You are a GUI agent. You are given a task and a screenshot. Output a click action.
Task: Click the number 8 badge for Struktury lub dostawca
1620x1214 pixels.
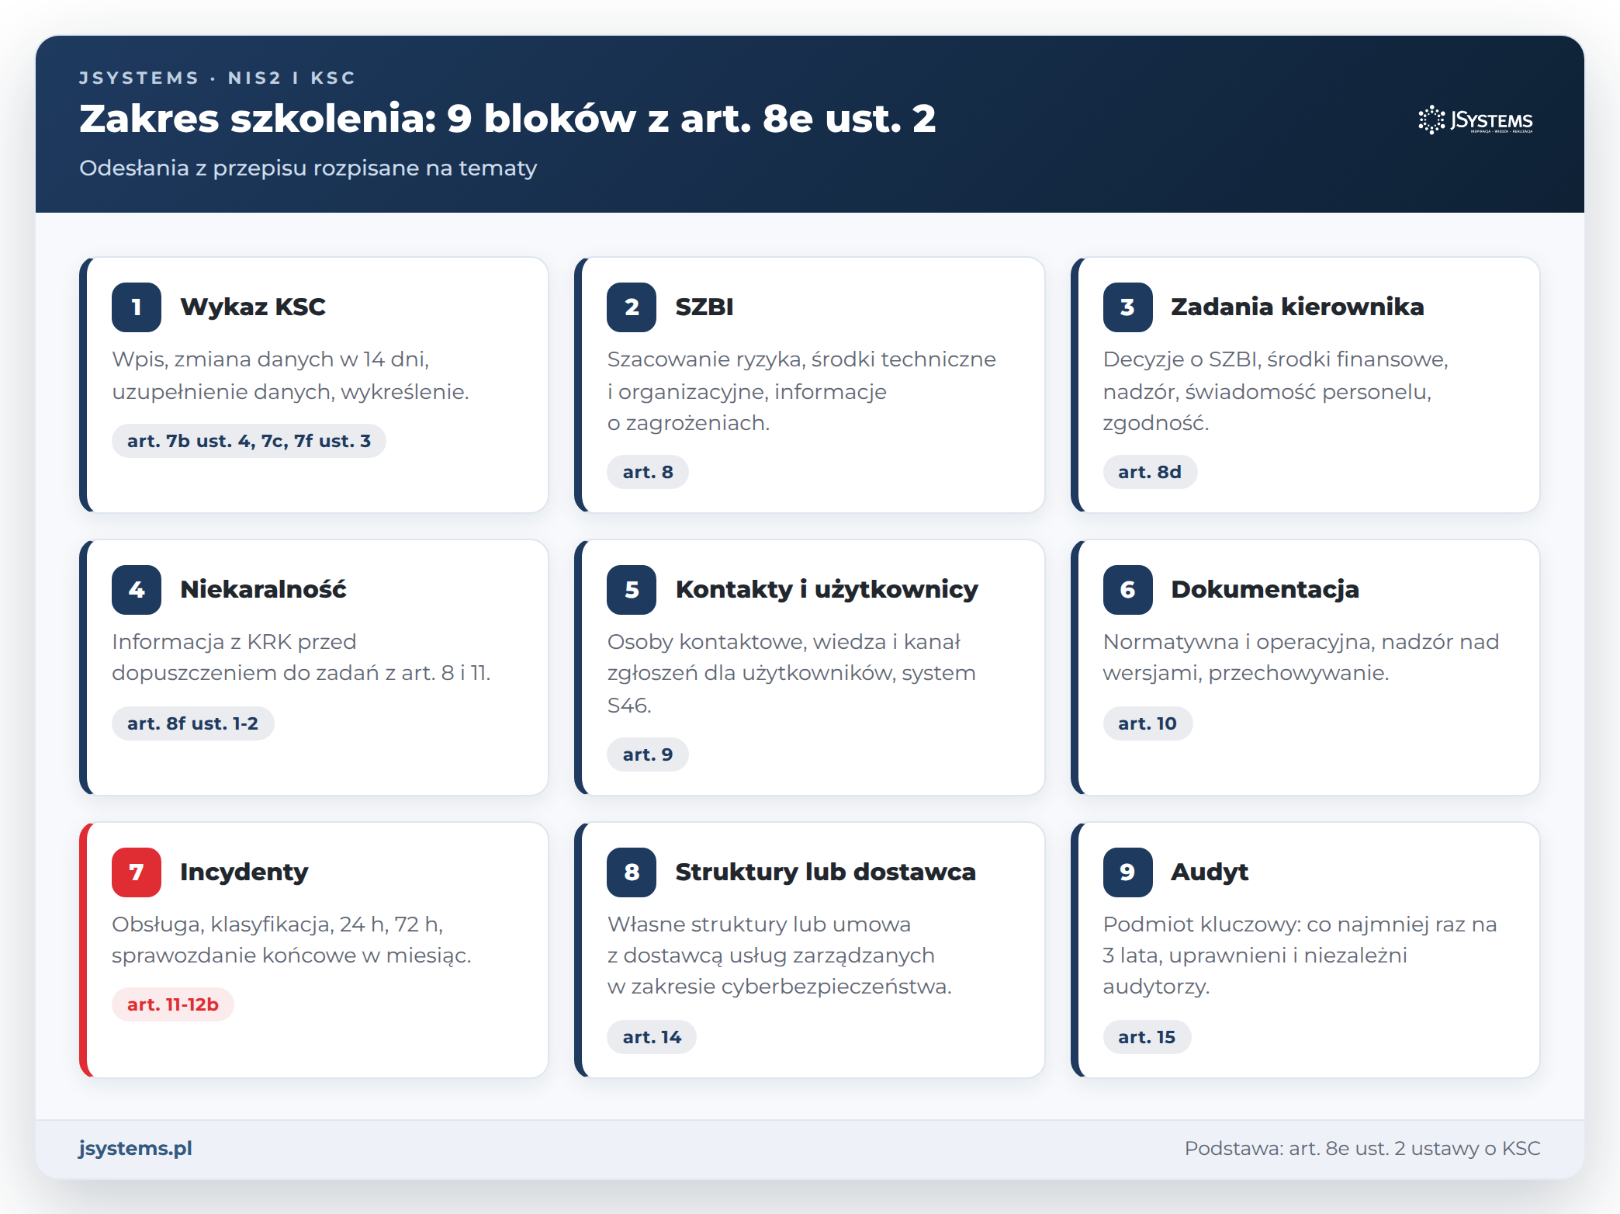[632, 872]
